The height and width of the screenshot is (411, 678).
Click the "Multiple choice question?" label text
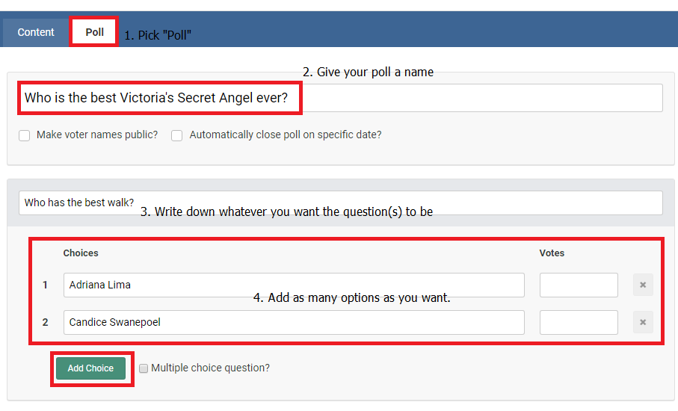(210, 368)
